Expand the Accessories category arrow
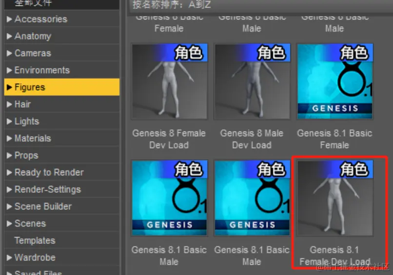The width and height of the screenshot is (393, 275). pos(9,19)
